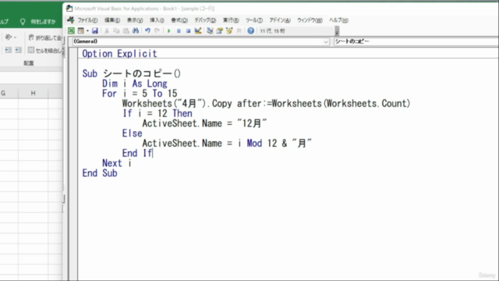Image resolution: width=499 pixels, height=281 pixels.
Task: Toggle Design Mode icon
Action: (x=198, y=30)
